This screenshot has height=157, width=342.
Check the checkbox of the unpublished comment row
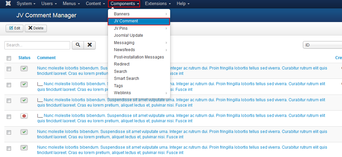click(9, 117)
